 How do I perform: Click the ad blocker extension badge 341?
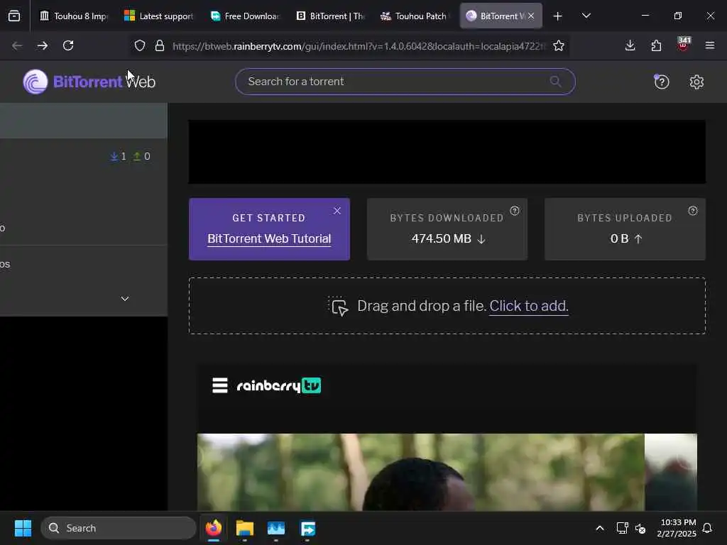click(x=684, y=43)
